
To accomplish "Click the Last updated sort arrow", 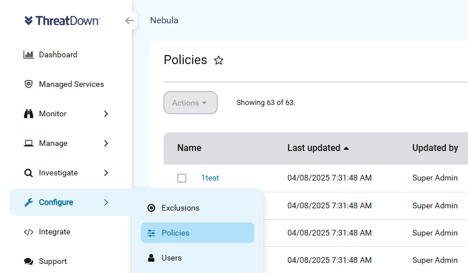I will [x=346, y=148].
